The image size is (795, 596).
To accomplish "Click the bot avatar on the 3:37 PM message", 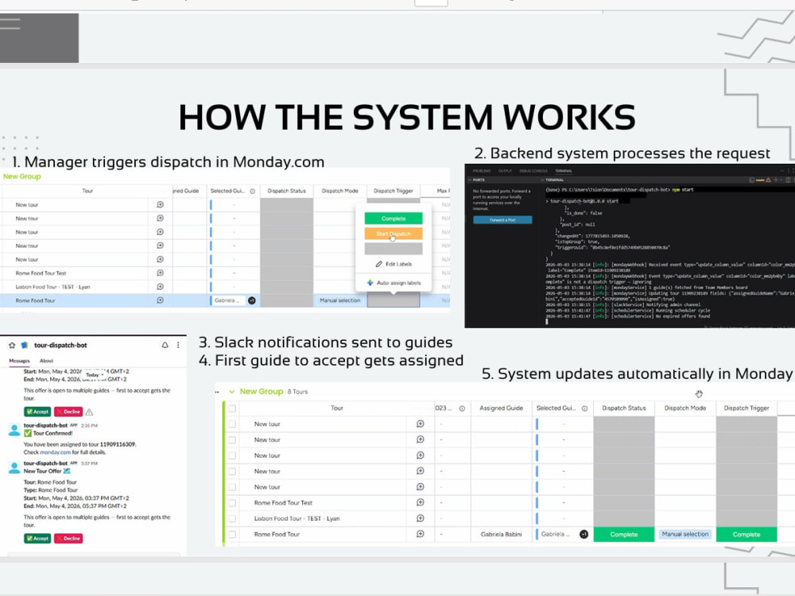I will pyautogui.click(x=14, y=467).
